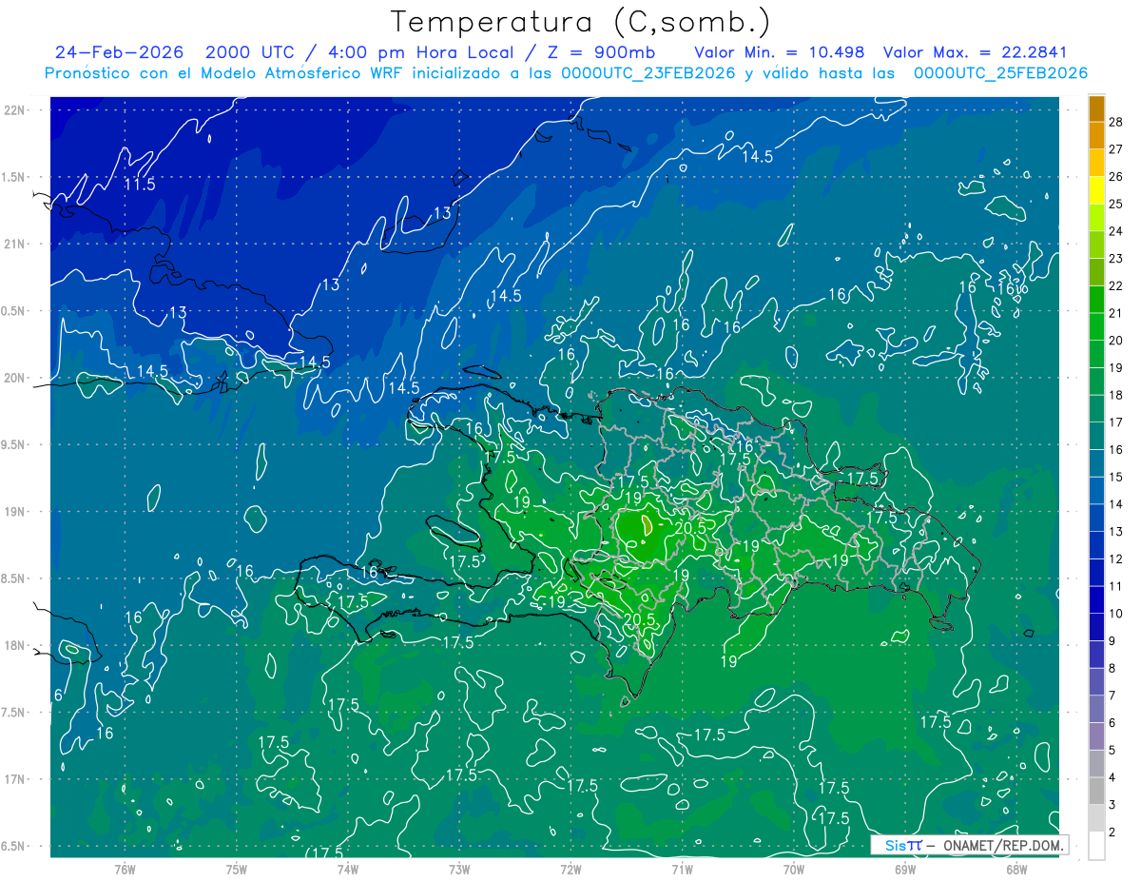Click the "22N" latitude axis label

tap(13, 110)
